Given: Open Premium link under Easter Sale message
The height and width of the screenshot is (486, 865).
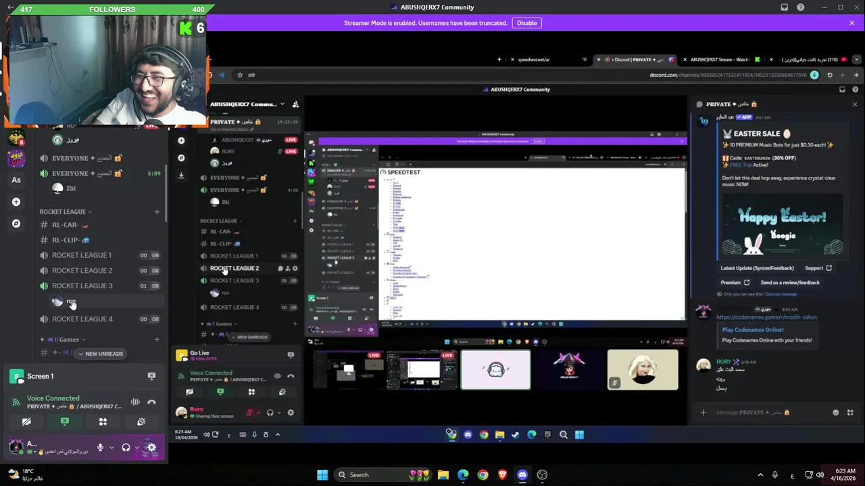Looking at the screenshot, I should pyautogui.click(x=735, y=283).
